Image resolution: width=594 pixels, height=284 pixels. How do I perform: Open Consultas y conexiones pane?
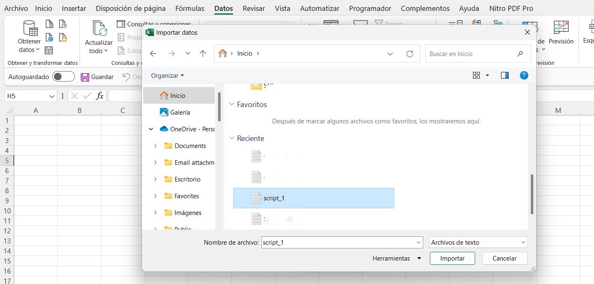click(154, 24)
